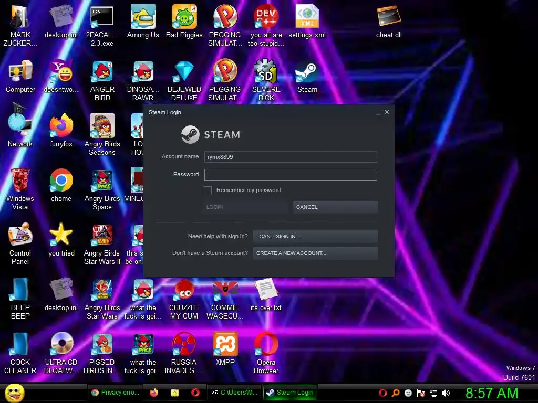Select the MARK ZUCKER... icon

(x=20, y=26)
